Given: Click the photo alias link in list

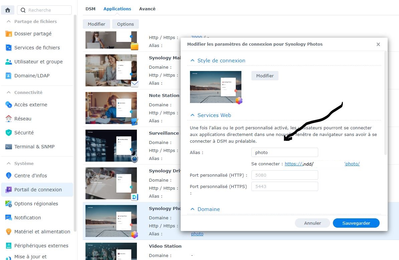Looking at the screenshot, I should pos(197,234).
